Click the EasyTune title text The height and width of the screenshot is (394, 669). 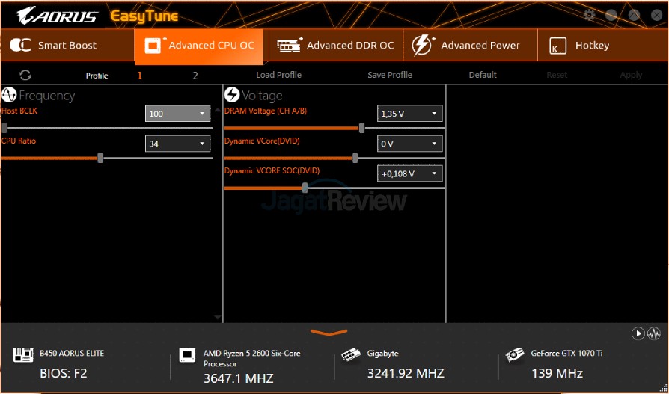pyautogui.click(x=144, y=16)
